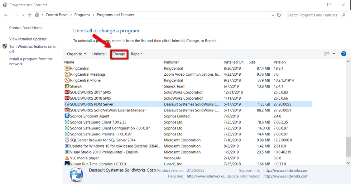
Task: Open help with the question mark icon
Action: (344, 54)
